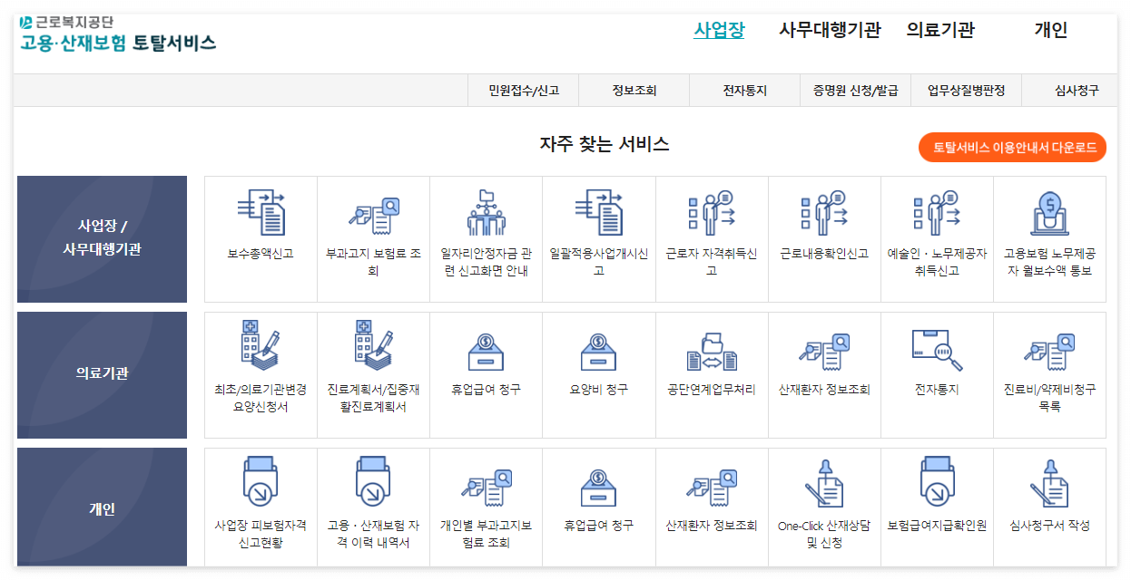
Task: Open 부과고지 보험료 조회 icon
Action: point(373,216)
